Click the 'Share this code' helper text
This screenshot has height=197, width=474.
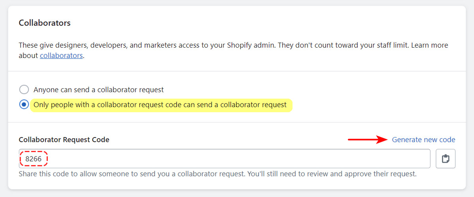coord(132,174)
